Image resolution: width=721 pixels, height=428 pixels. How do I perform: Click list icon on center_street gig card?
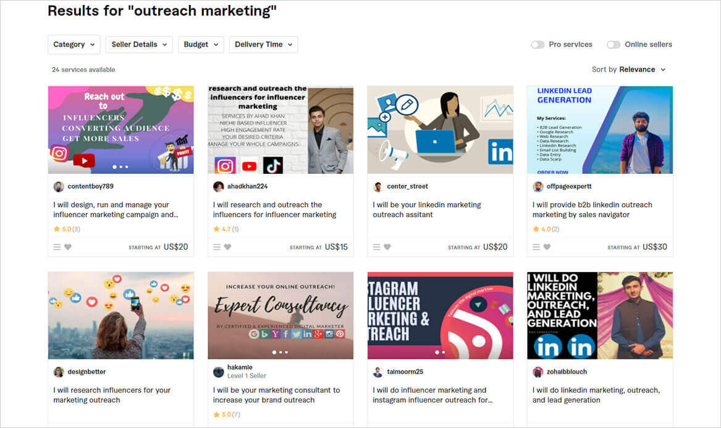point(377,247)
